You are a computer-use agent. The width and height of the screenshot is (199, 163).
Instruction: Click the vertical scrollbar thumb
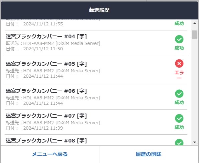tap(195, 35)
